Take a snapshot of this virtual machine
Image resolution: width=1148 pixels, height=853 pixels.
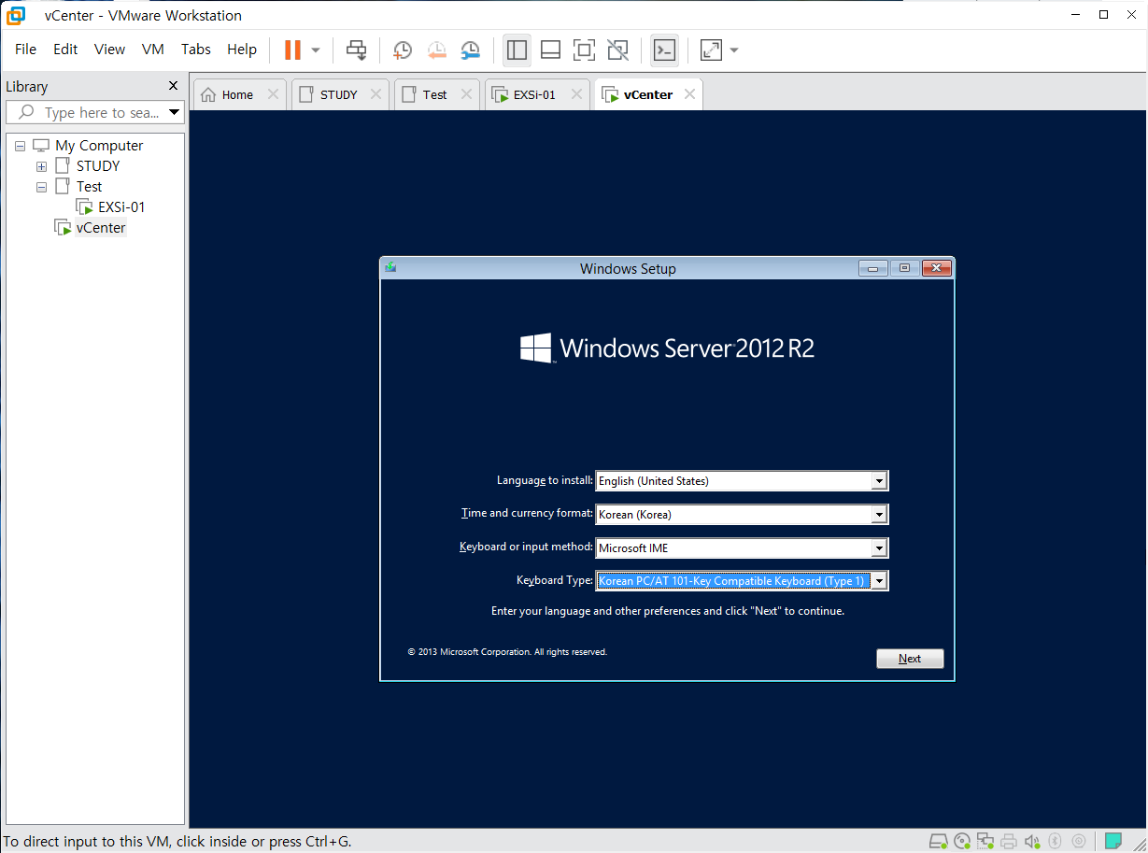[403, 50]
